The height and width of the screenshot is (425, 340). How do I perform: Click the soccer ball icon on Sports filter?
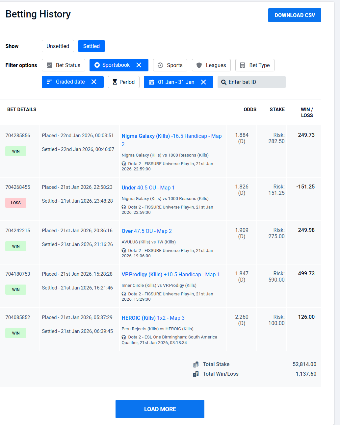[160, 65]
